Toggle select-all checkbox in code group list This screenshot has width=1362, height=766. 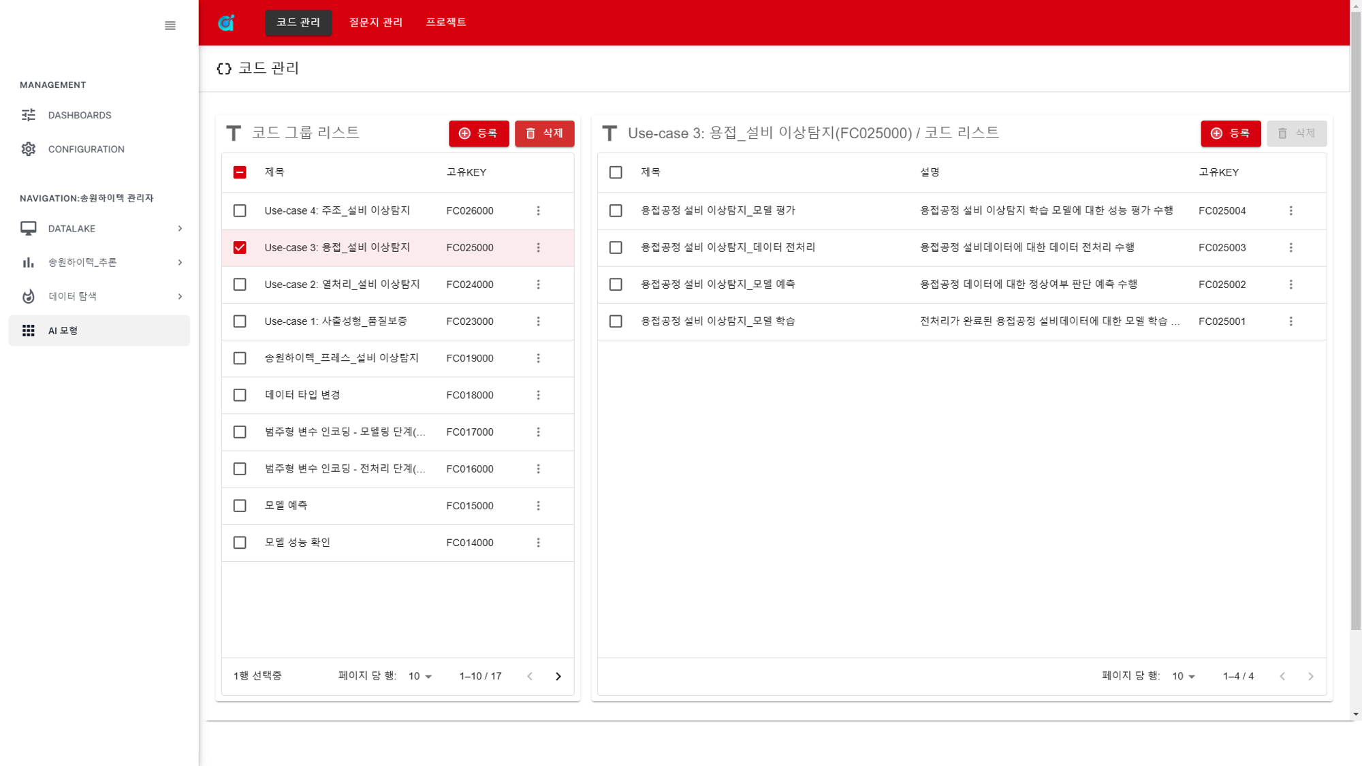[x=240, y=172]
